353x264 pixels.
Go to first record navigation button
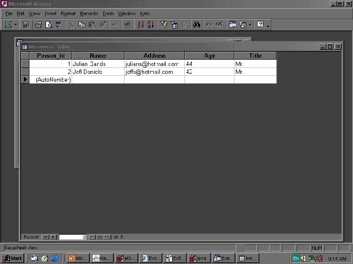pos(46,237)
